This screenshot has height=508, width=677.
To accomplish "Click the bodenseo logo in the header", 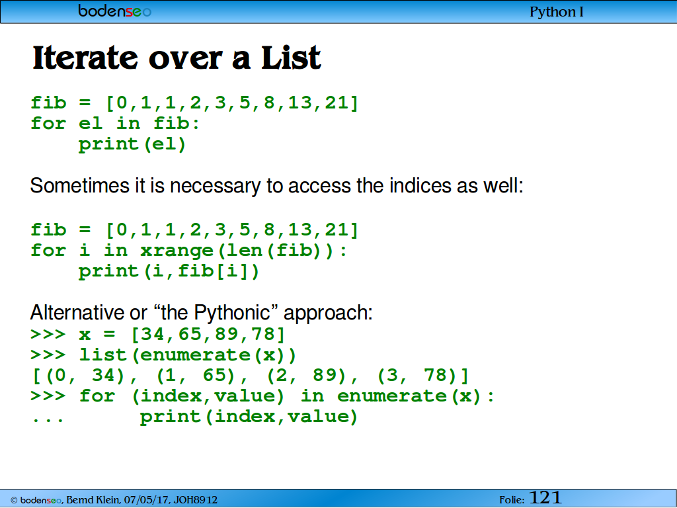I will point(114,11).
